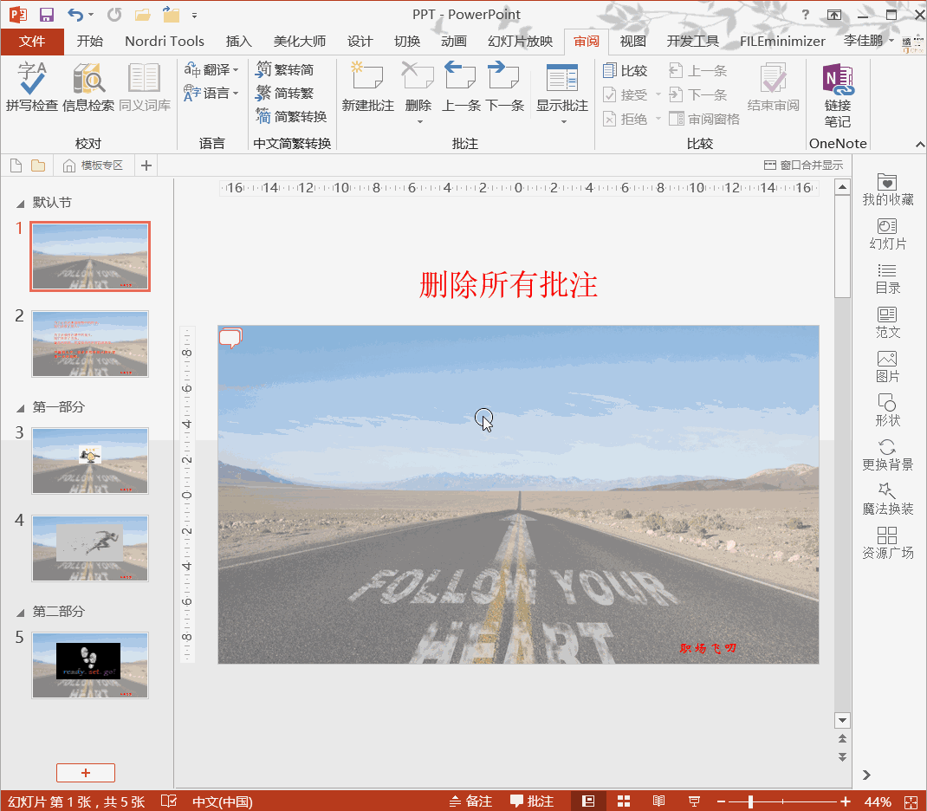Image resolution: width=927 pixels, height=811 pixels.
Task: Click 魔法换装 magic restyle
Action: [x=887, y=499]
